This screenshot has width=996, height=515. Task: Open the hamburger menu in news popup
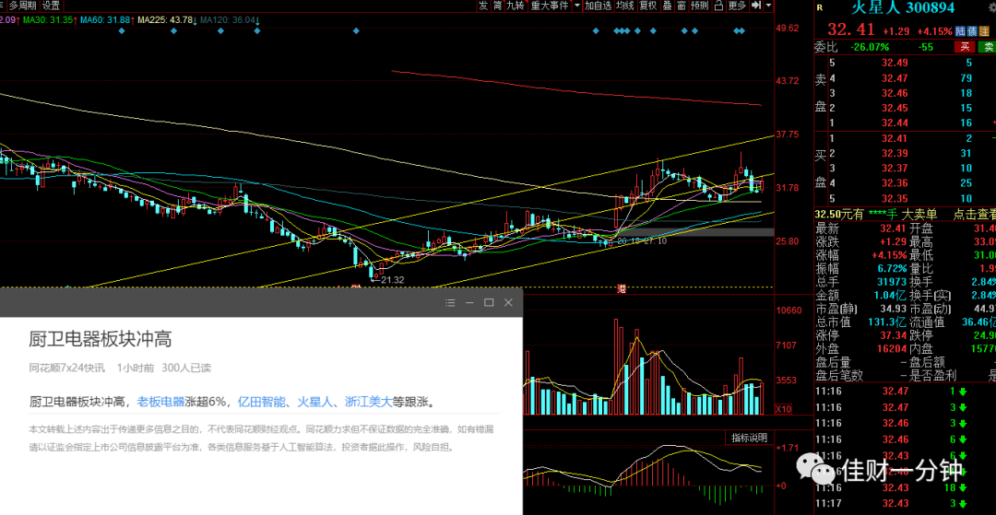point(450,302)
